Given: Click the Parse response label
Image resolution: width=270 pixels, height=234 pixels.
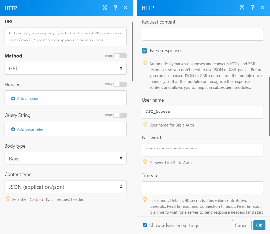Looking at the screenshot, I should click(165, 51).
